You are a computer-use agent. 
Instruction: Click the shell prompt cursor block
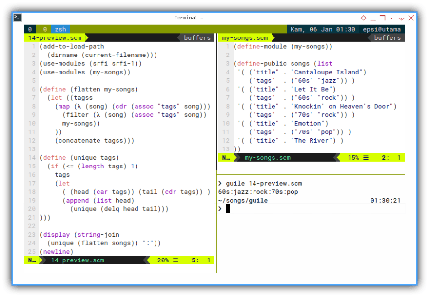pyautogui.click(x=228, y=209)
